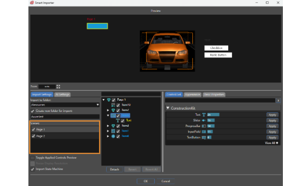Click the Text control T icon
Image resolution: width=283 pixels, height=186 pixels.
204,115
